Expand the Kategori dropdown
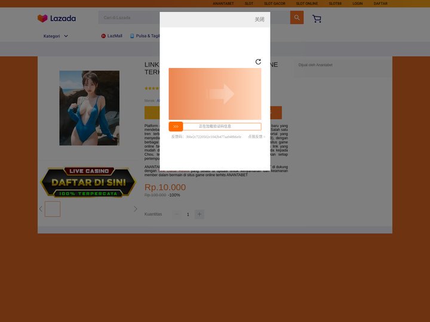This screenshot has height=322, width=430. point(56,36)
